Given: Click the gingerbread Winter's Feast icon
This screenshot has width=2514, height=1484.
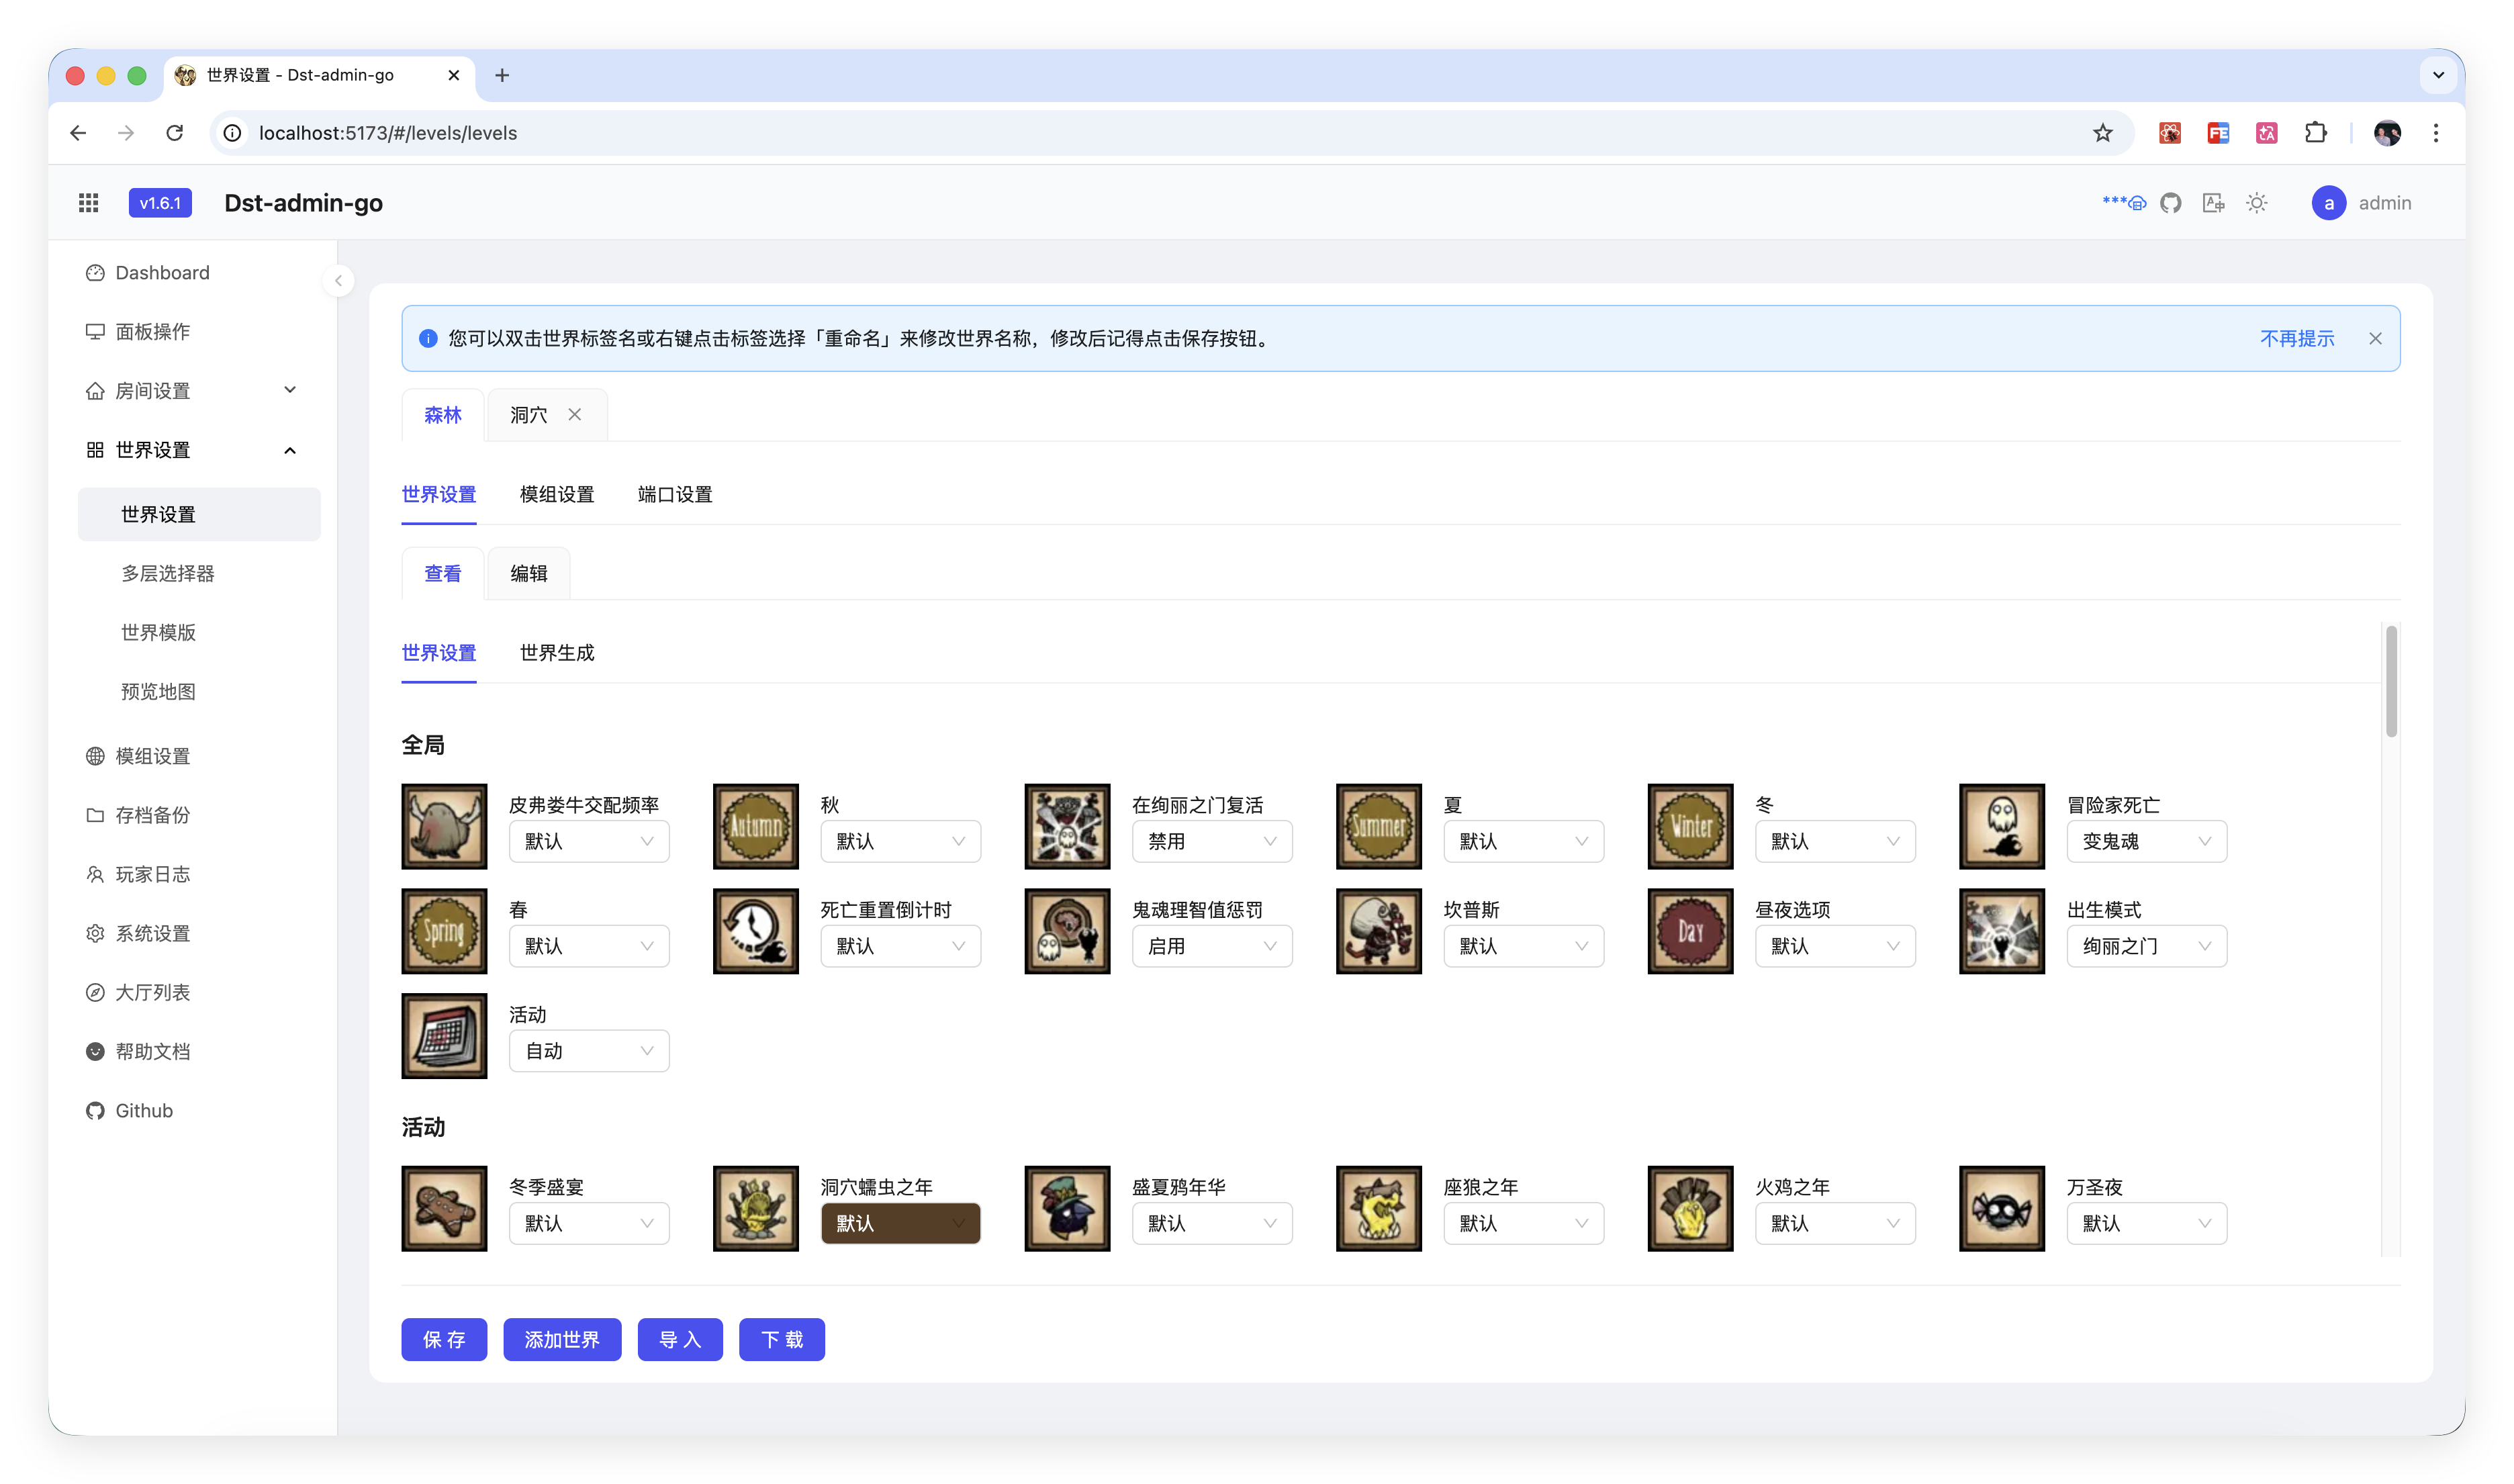Looking at the screenshot, I should click(x=444, y=1208).
